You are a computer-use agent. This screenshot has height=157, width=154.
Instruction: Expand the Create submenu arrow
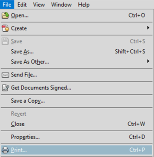(148, 28)
